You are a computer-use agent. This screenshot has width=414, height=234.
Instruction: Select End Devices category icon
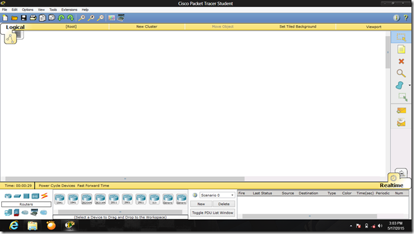[x=8, y=212]
